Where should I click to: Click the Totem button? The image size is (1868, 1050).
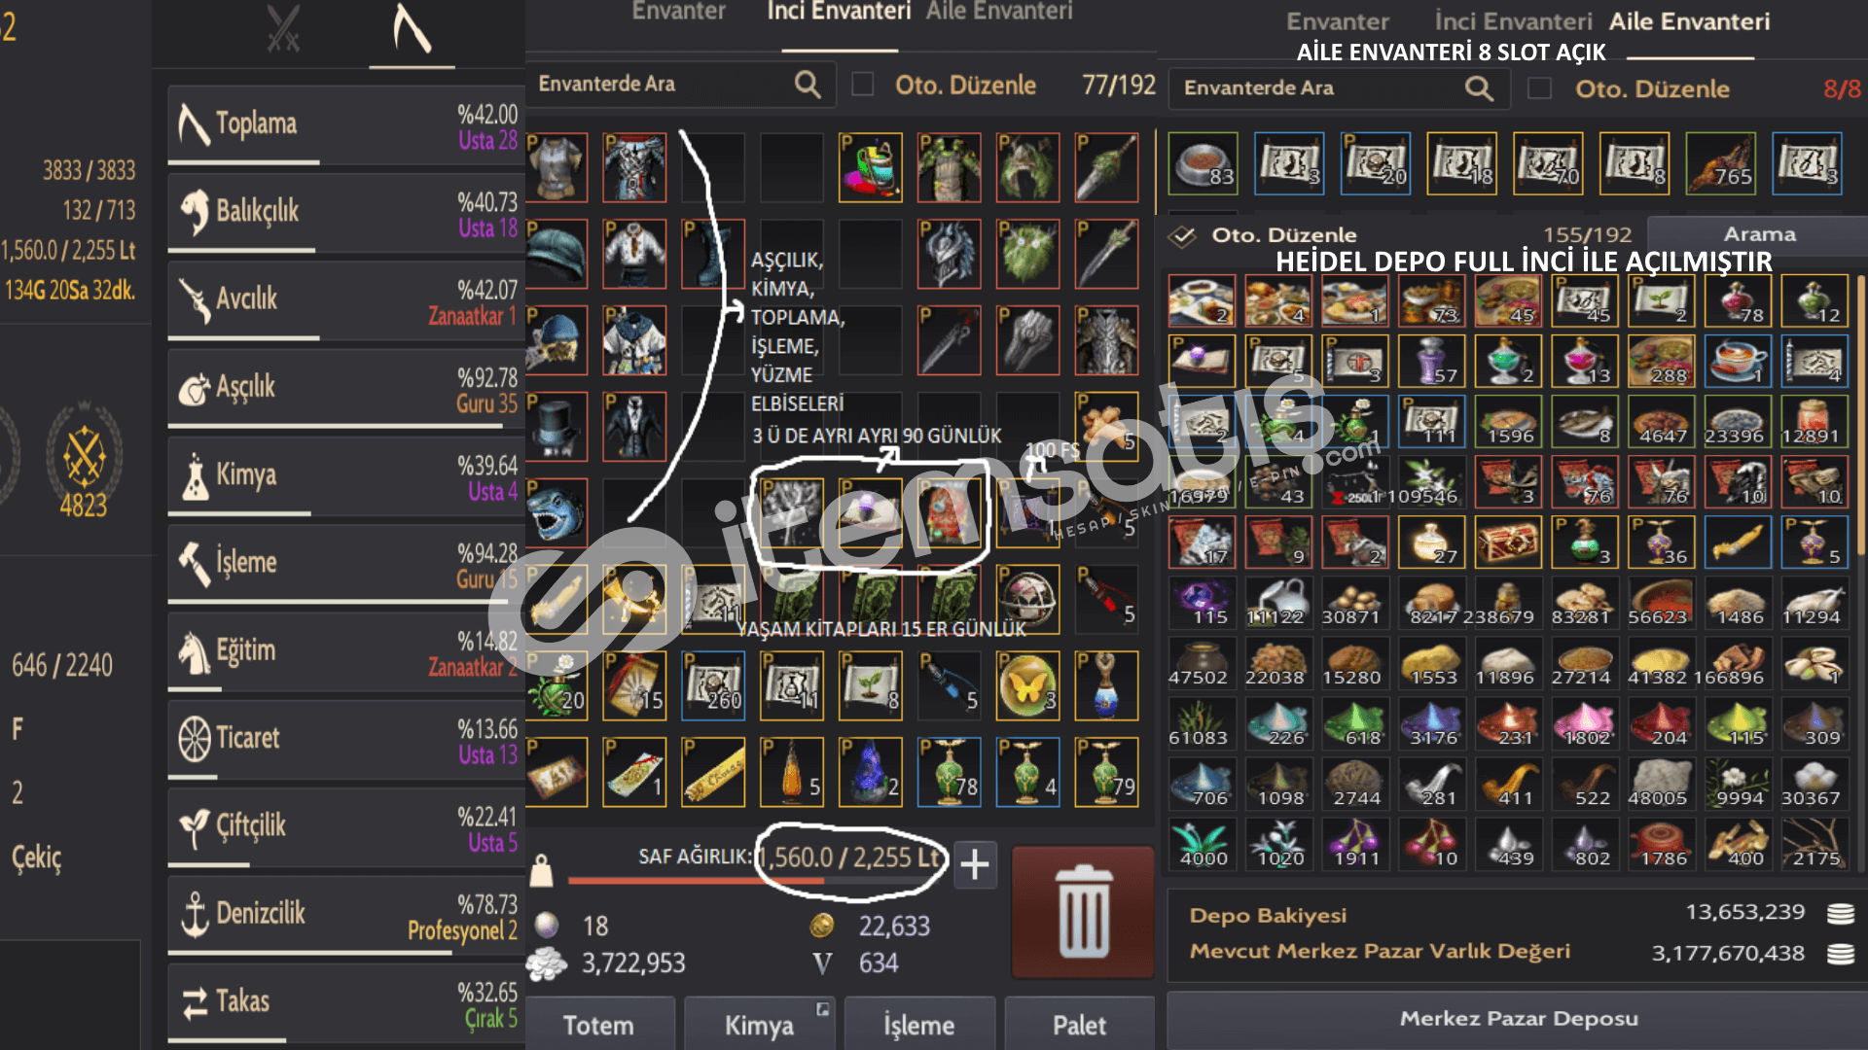point(598,1025)
